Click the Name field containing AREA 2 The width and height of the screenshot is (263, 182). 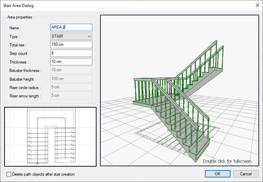(71, 27)
